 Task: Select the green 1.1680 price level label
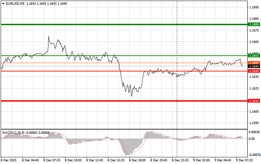click(254, 24)
